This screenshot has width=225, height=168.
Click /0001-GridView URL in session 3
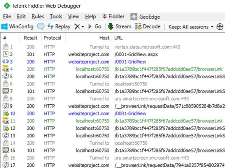pyautogui.click(x=130, y=62)
